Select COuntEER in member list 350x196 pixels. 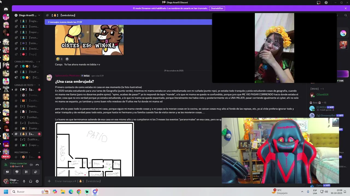click(x=322, y=95)
